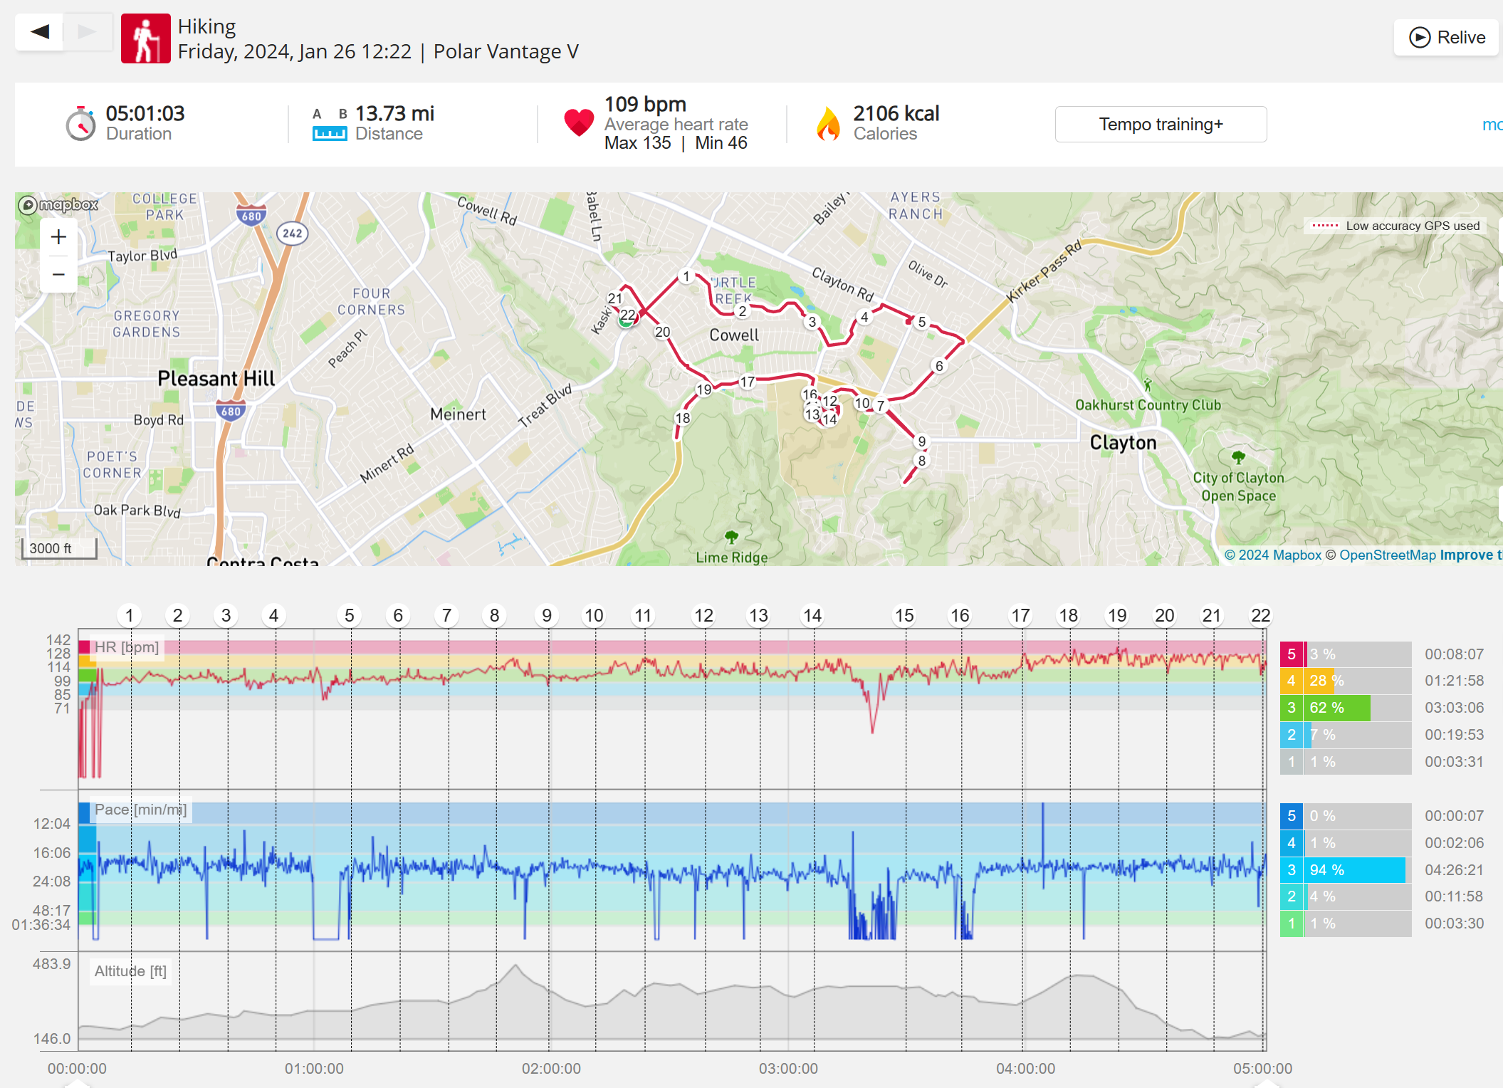Select lap marker 5 above graph

point(349,615)
